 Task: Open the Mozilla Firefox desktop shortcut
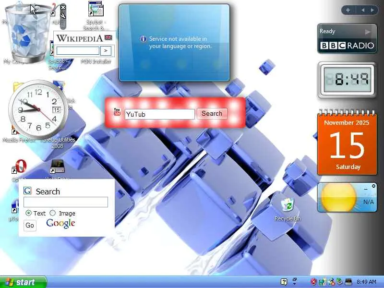[19, 140]
